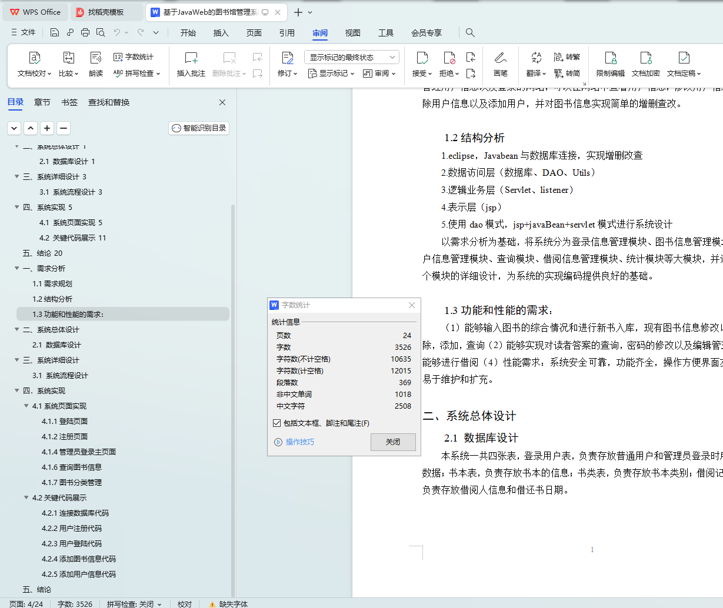Collapse the 一、需求分析 outline node

[x=16, y=268]
